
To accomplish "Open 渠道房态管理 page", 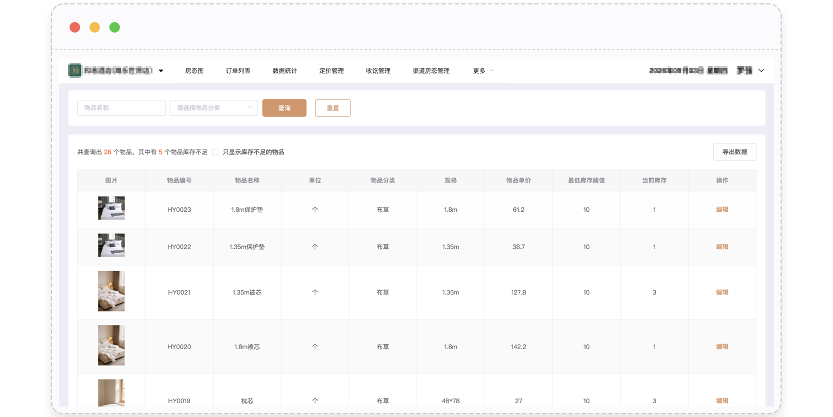I will click(431, 71).
